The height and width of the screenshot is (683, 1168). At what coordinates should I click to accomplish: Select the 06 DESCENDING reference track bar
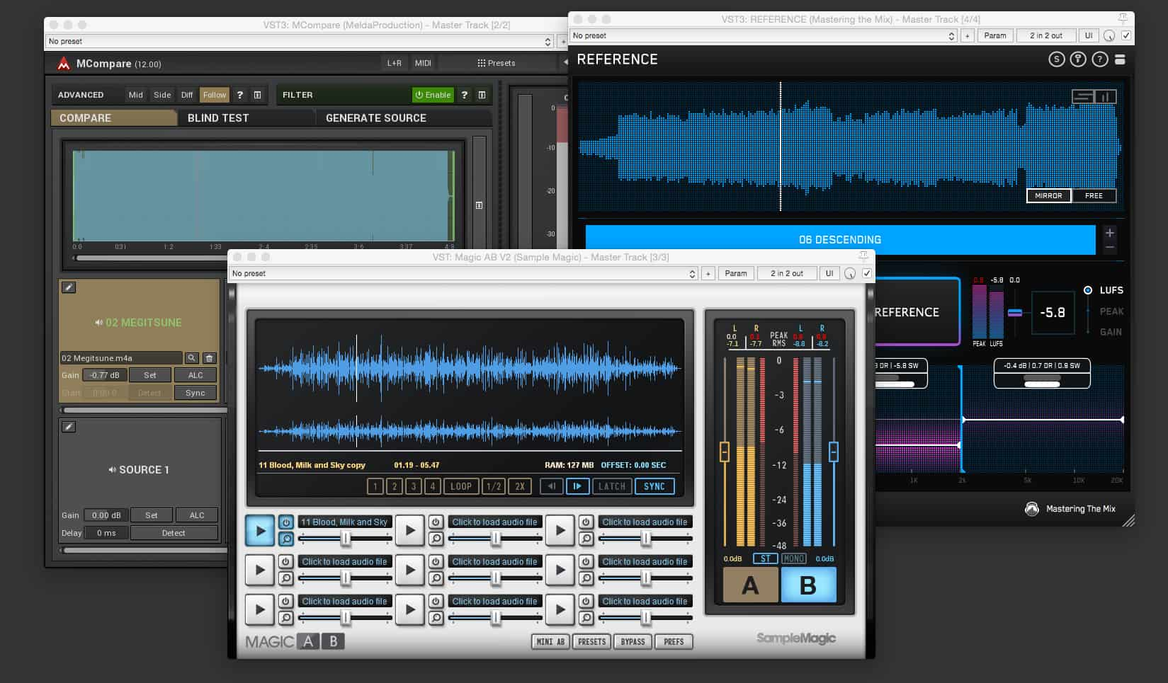click(x=840, y=240)
